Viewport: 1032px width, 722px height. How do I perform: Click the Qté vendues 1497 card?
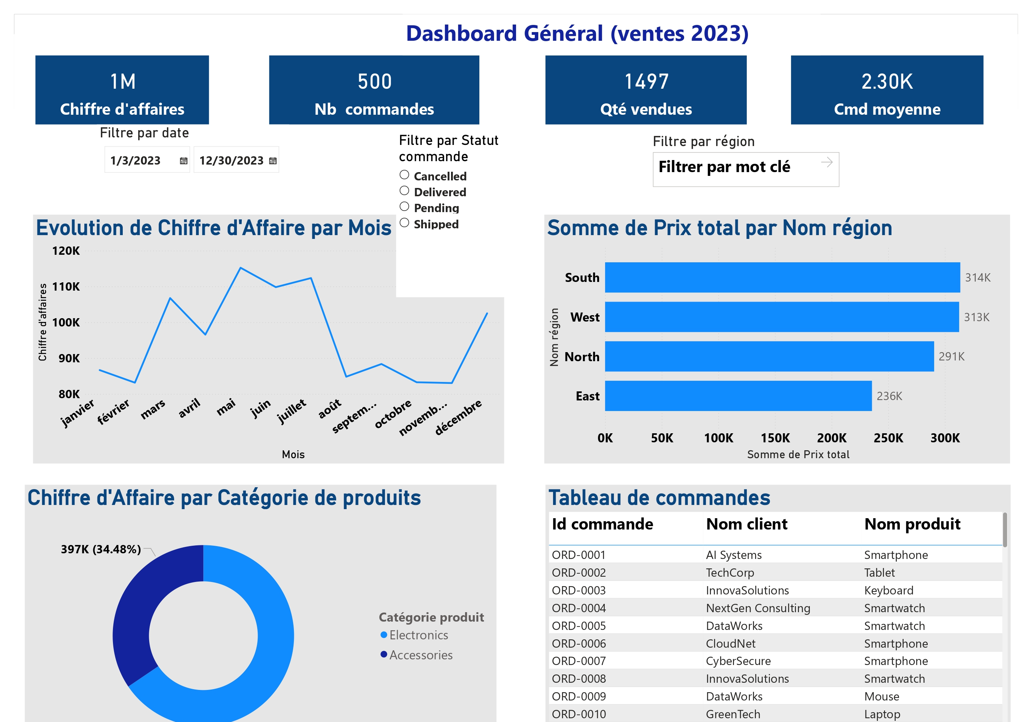(x=646, y=90)
